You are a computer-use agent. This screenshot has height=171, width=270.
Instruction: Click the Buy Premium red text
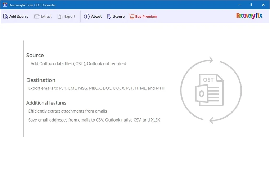(146, 16)
